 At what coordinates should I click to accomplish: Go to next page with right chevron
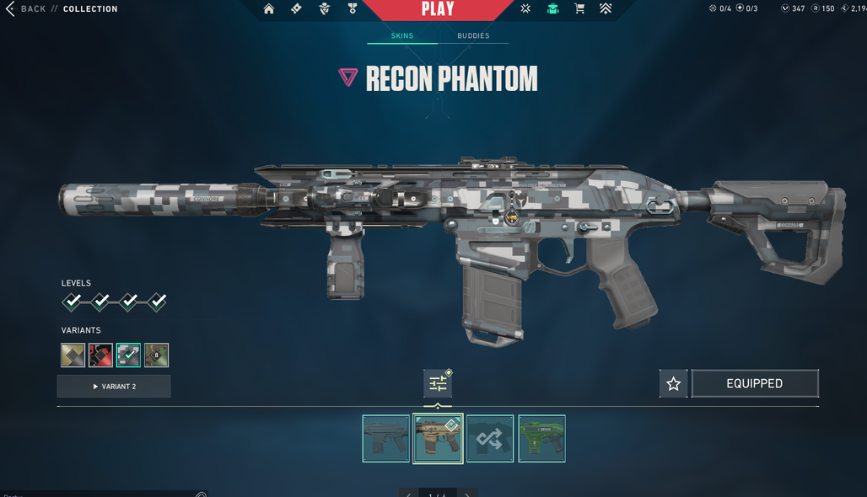[x=467, y=493]
